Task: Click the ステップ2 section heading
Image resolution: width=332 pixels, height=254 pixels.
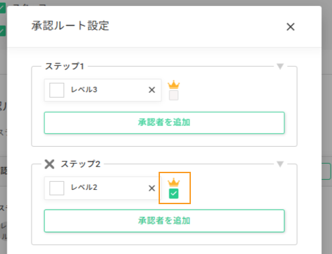Action: 81,164
